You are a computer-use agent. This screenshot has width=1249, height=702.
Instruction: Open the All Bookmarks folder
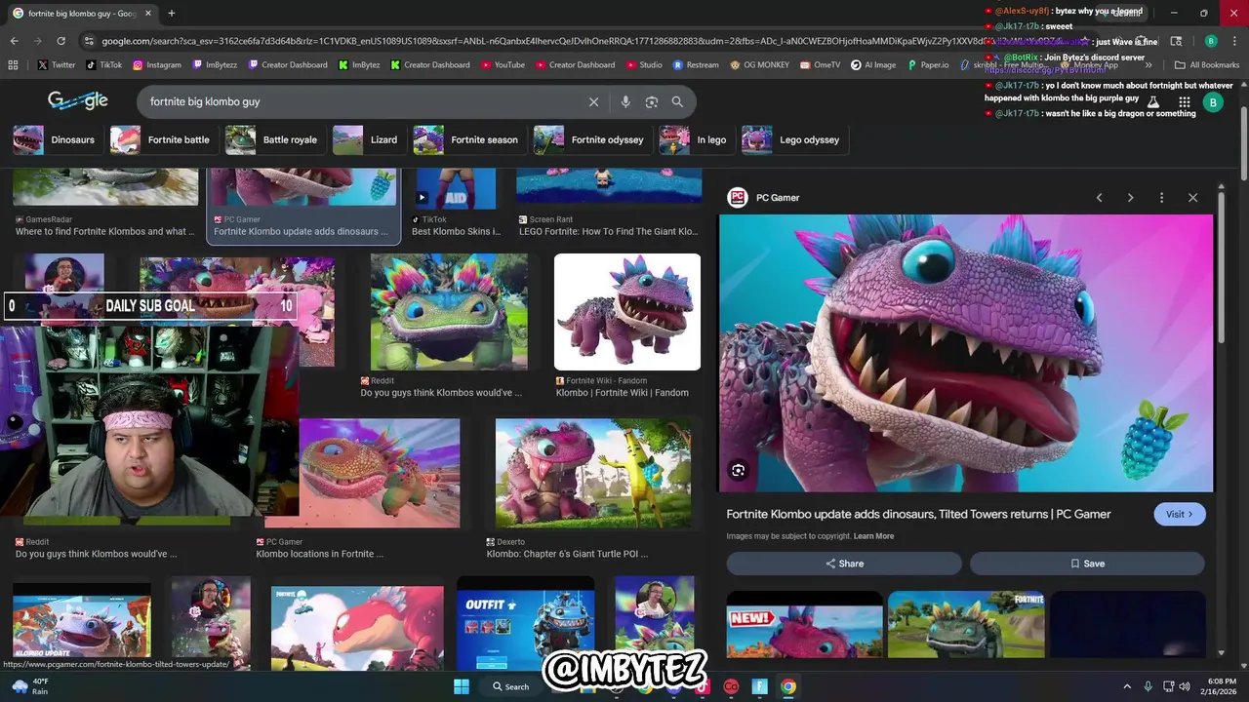(1207, 64)
